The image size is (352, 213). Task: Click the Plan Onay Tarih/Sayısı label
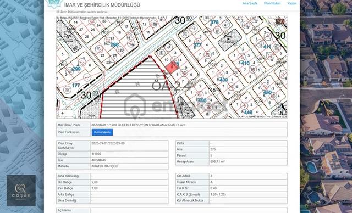pyautogui.click(x=65, y=145)
